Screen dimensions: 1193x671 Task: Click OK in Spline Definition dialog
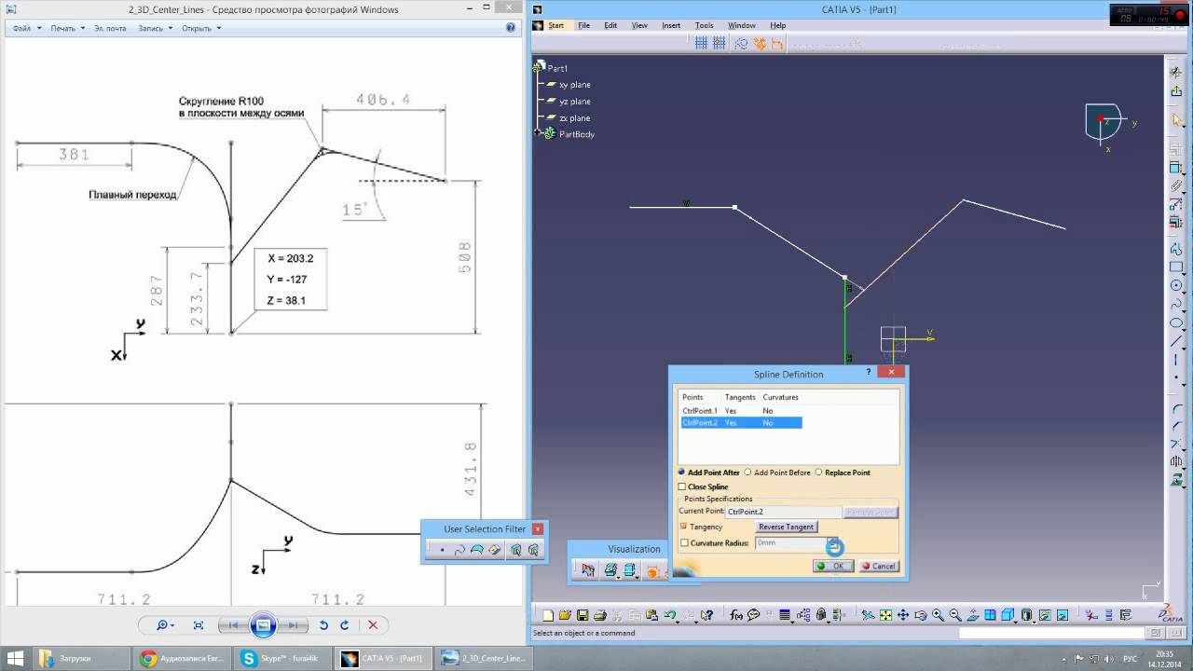[x=832, y=566]
